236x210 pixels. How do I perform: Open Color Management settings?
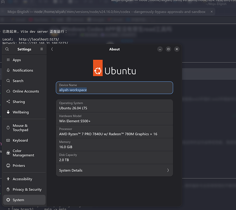click(24, 153)
